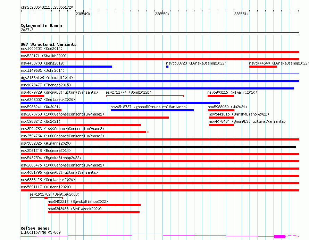The image size is (309, 240).
Task: Click the DGV Structural Variants track title
Action: pyautogui.click(x=49, y=44)
